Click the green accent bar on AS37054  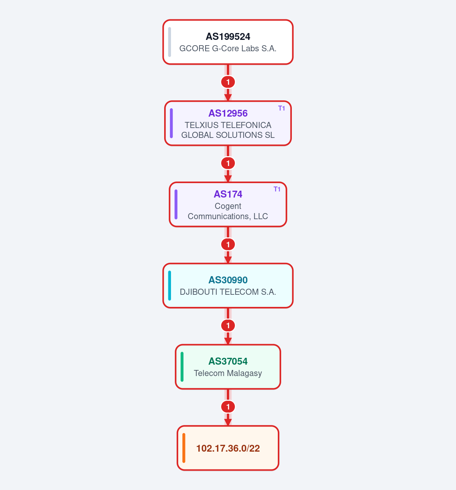click(182, 367)
